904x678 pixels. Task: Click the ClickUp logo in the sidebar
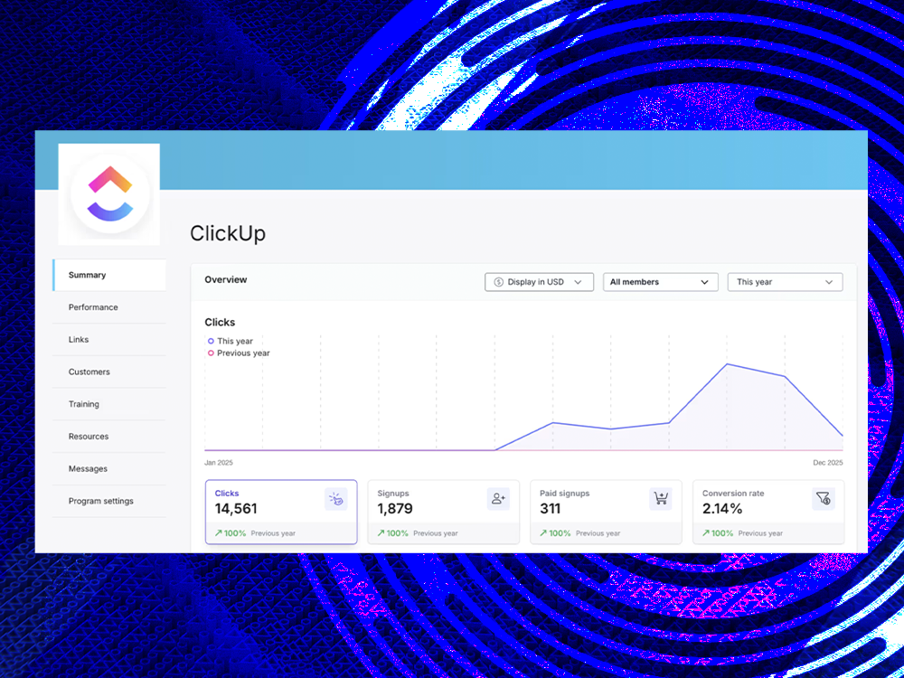point(108,193)
